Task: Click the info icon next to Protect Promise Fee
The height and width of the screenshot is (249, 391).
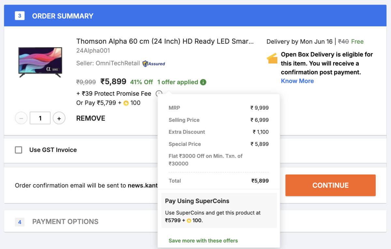Action: 159,94
